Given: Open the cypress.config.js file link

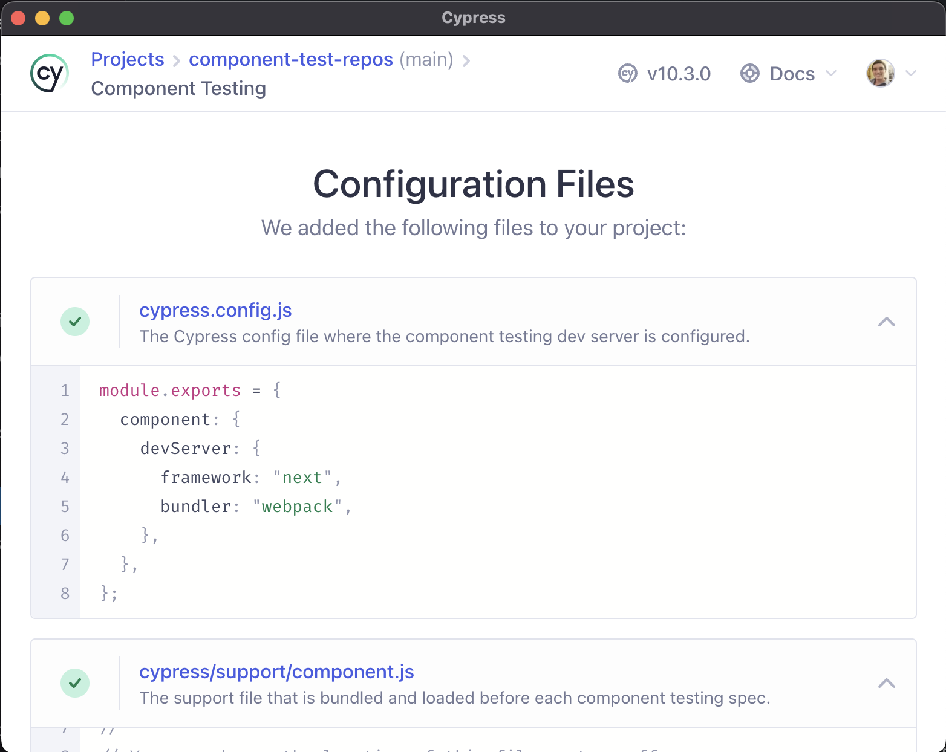Looking at the screenshot, I should coord(215,310).
